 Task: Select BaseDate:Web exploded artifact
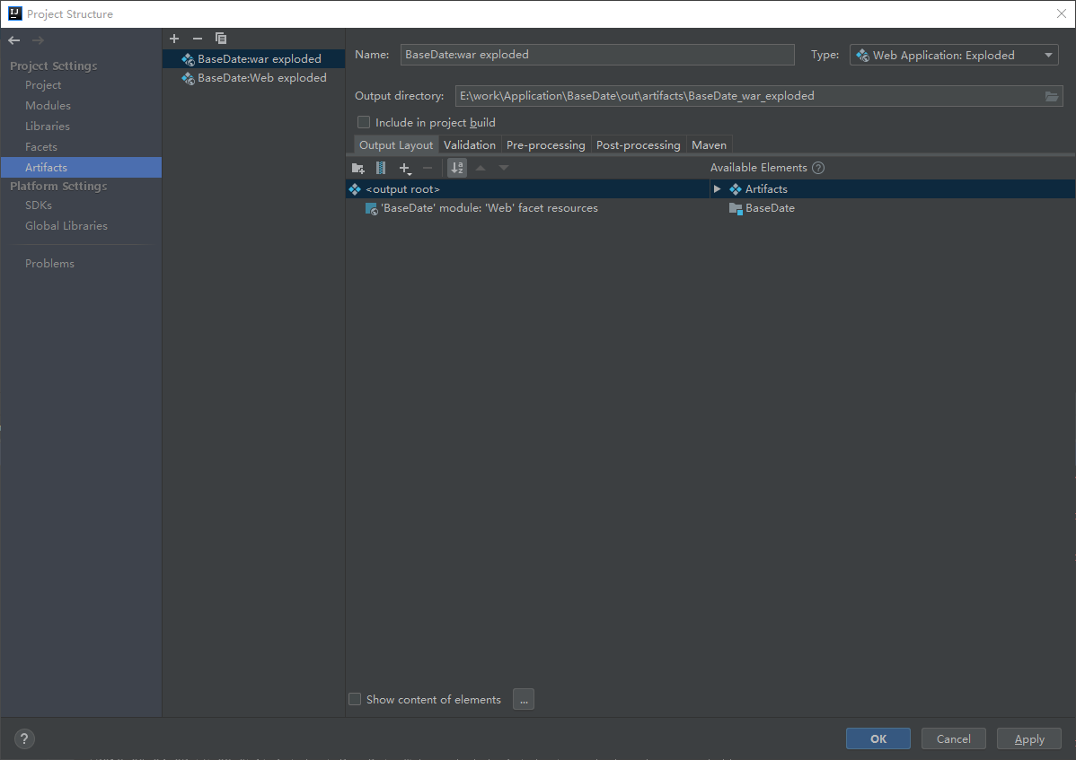(254, 78)
